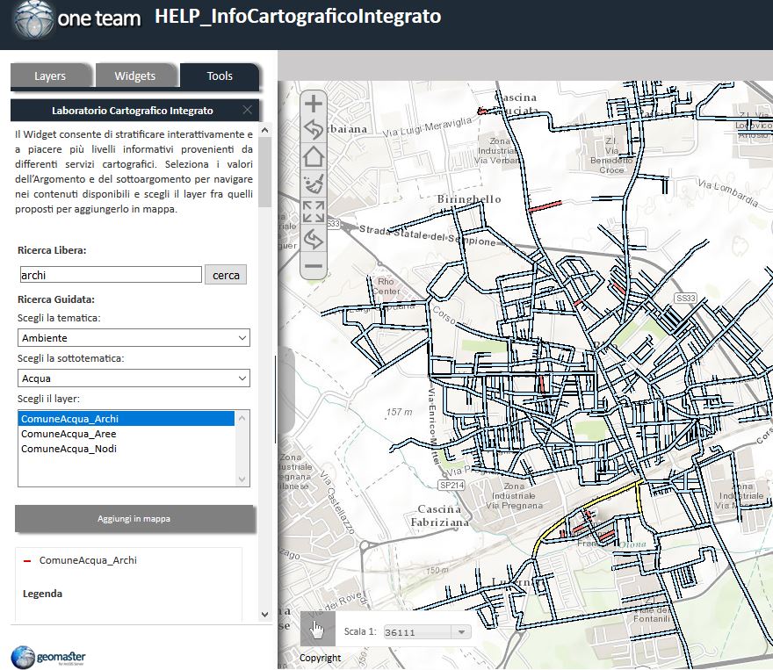Viewport: 773px width, 670px height.
Task: Close the Laboratorio Cartografico Integrato panel
Action: [248, 110]
